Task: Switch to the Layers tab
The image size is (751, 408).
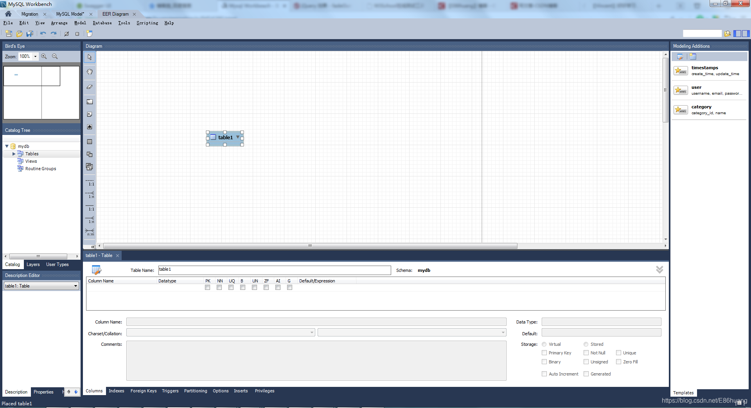Action: coord(33,264)
